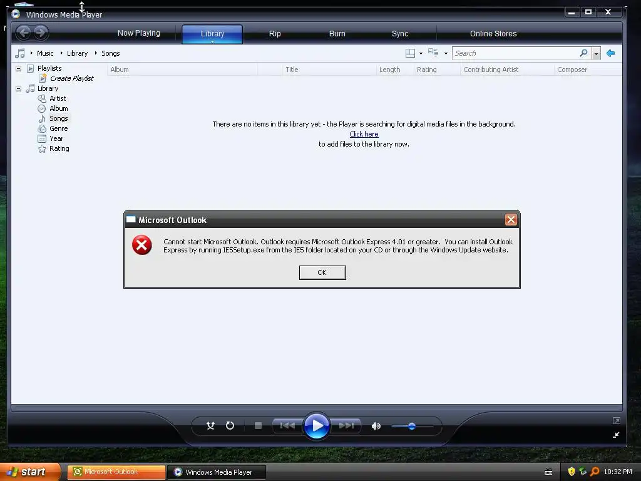
Task: Collapse the Library tree node
Action: (18, 88)
